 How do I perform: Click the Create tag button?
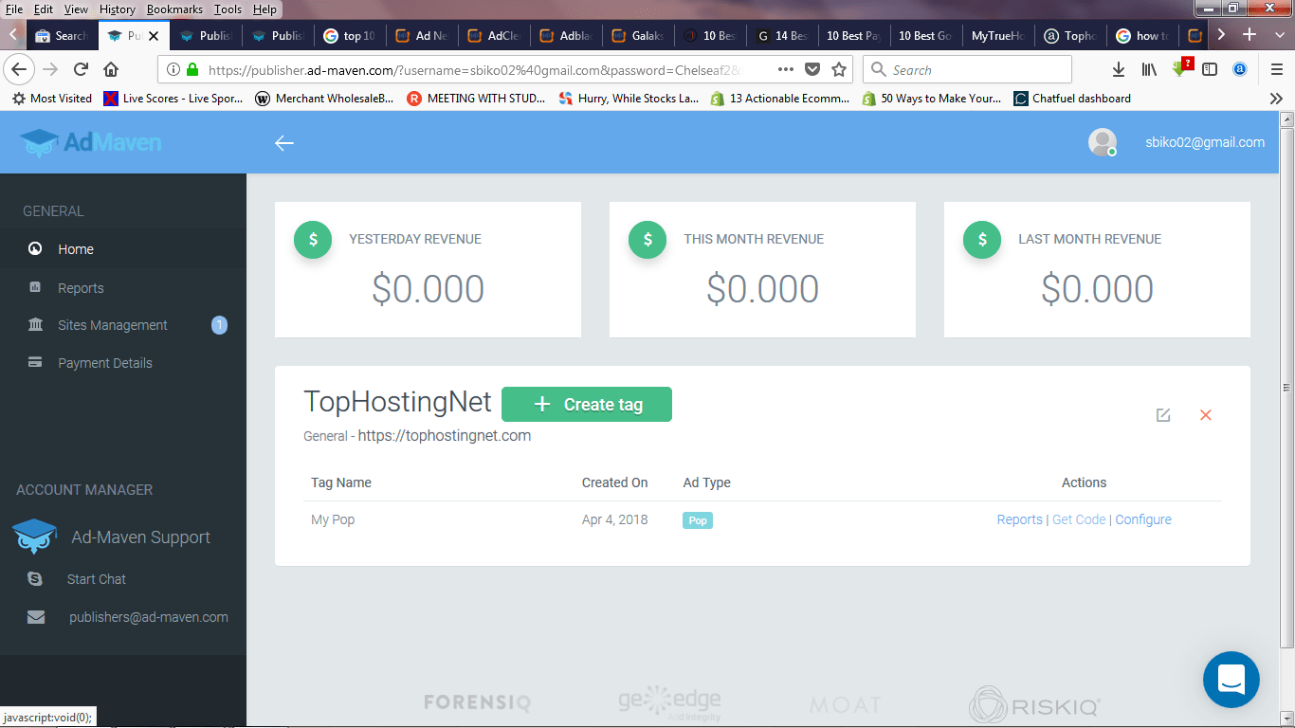pyautogui.click(x=587, y=404)
